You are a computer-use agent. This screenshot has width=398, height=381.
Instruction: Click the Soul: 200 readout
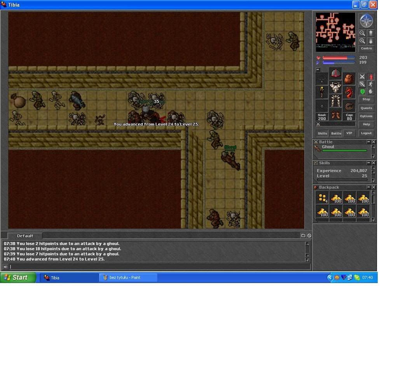pyautogui.click(x=322, y=117)
